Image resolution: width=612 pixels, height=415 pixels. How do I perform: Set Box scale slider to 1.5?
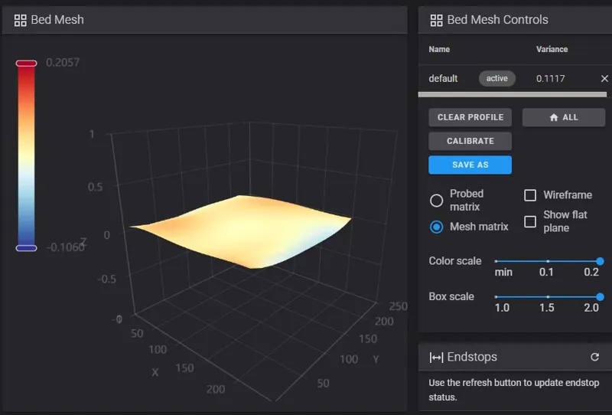pyautogui.click(x=548, y=297)
